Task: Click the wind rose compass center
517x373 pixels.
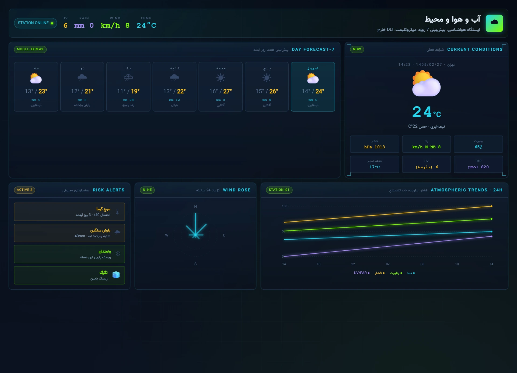Action: (x=195, y=235)
